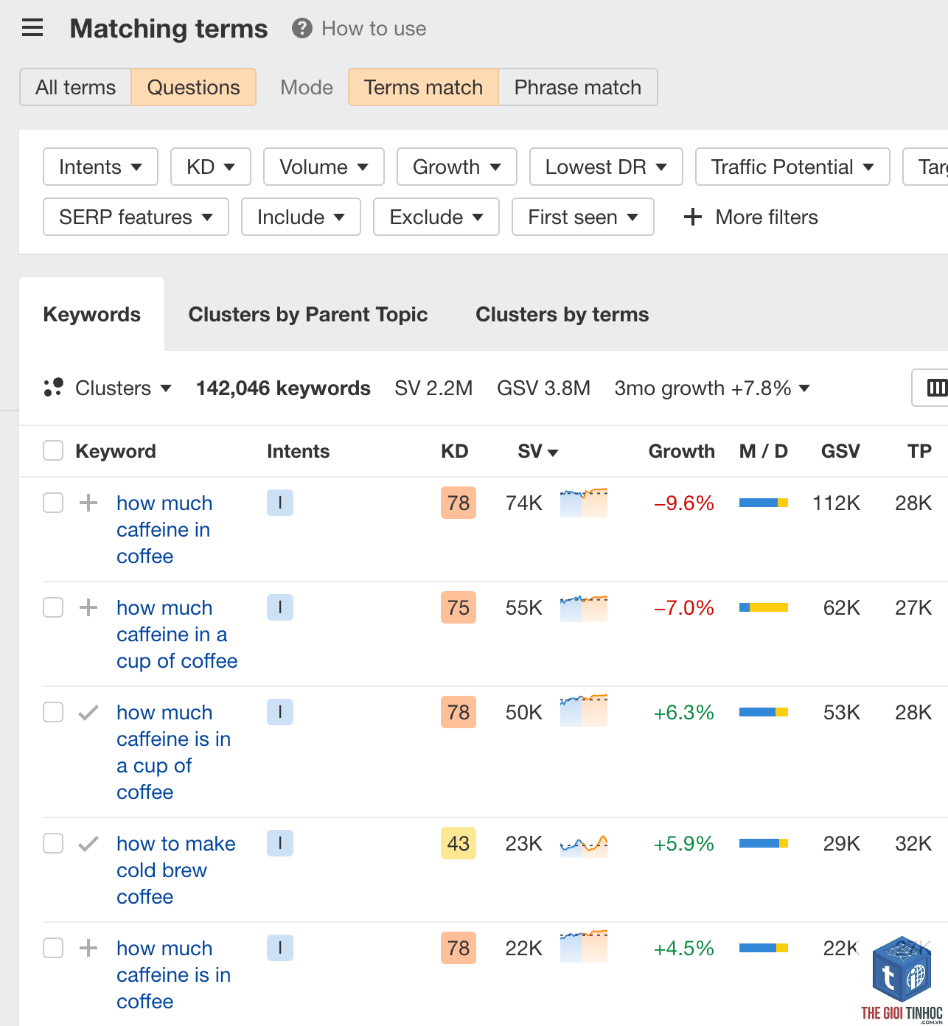Click the M/D bar for 55K SV row
Screen dimensions: 948x1026
click(x=764, y=607)
